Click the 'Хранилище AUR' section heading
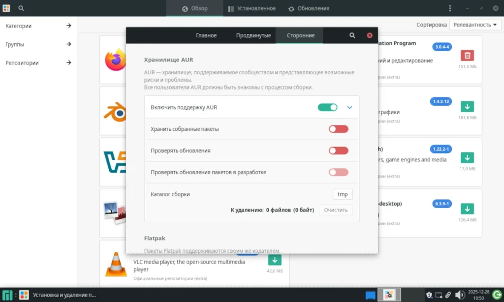The height and width of the screenshot is (302, 504). (168, 60)
